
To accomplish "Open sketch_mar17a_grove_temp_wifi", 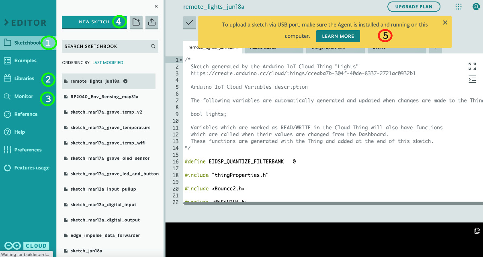I will (108, 143).
